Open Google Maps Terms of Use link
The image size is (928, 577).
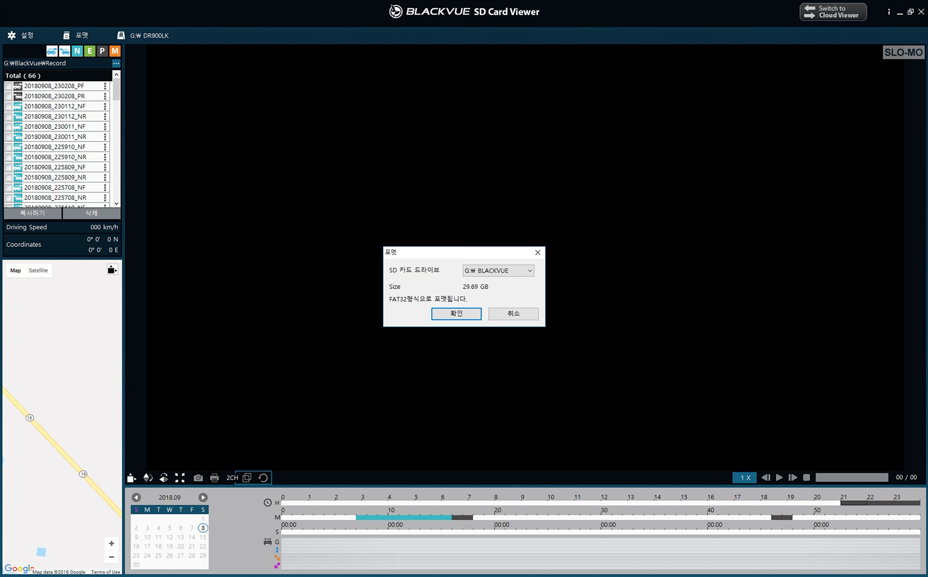click(x=106, y=572)
